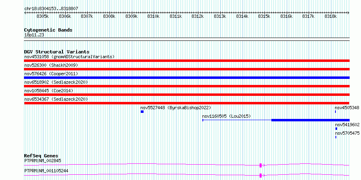Screen dimensions: 361x180
Task: Open the nsv4505348 variant label
Action: pos(347,108)
